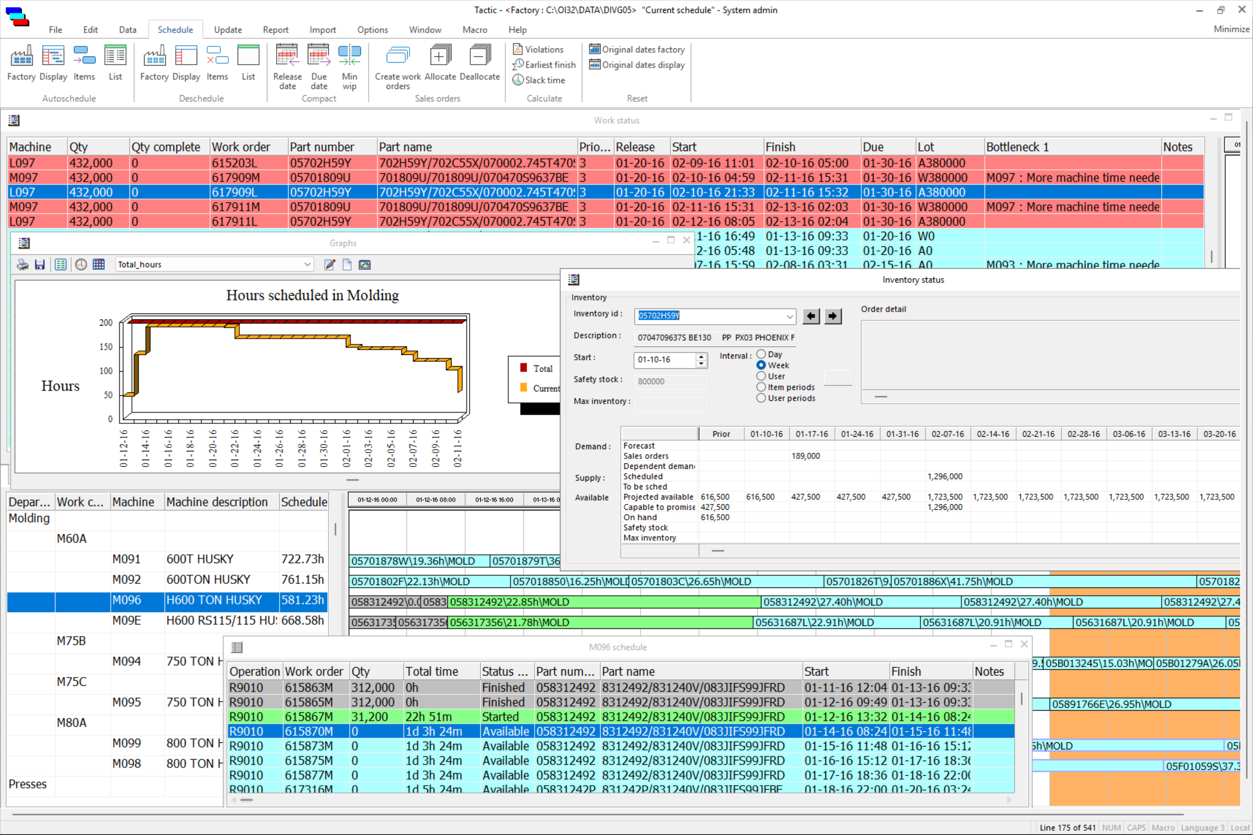Select the User interval radio button
This screenshot has width=1253, height=835.
[x=761, y=376]
